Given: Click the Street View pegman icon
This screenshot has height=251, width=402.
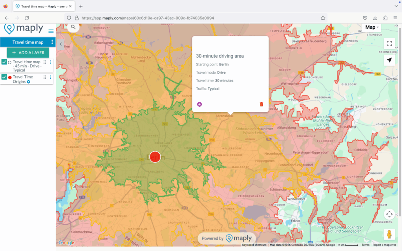Looking at the screenshot, I should click(389, 234).
